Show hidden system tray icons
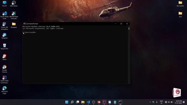This screenshot has height=105, width=187. [150, 102]
